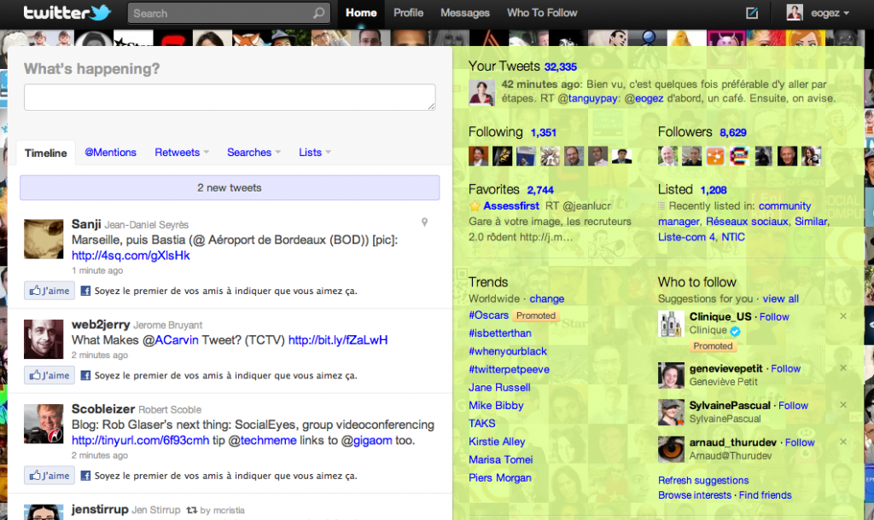
Task: Dismiss genevievepetit follow suggestion
Action: (x=843, y=368)
